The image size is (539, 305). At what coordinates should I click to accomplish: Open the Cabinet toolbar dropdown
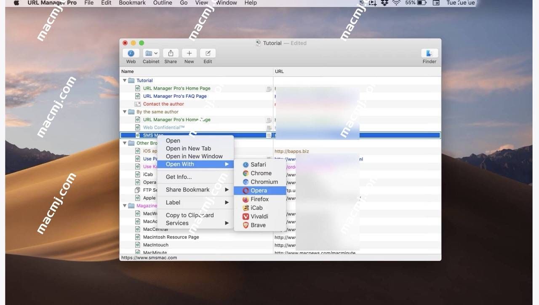click(x=151, y=54)
